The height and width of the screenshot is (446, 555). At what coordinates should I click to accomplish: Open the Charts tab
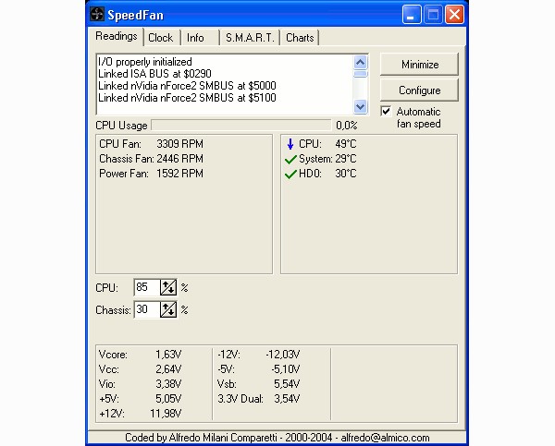tap(300, 38)
